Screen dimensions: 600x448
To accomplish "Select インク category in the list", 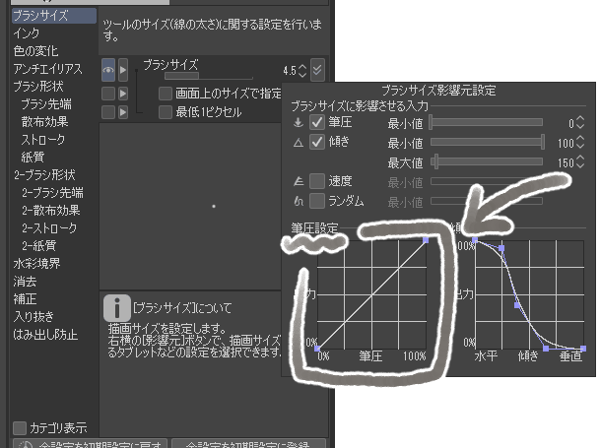I will [27, 34].
